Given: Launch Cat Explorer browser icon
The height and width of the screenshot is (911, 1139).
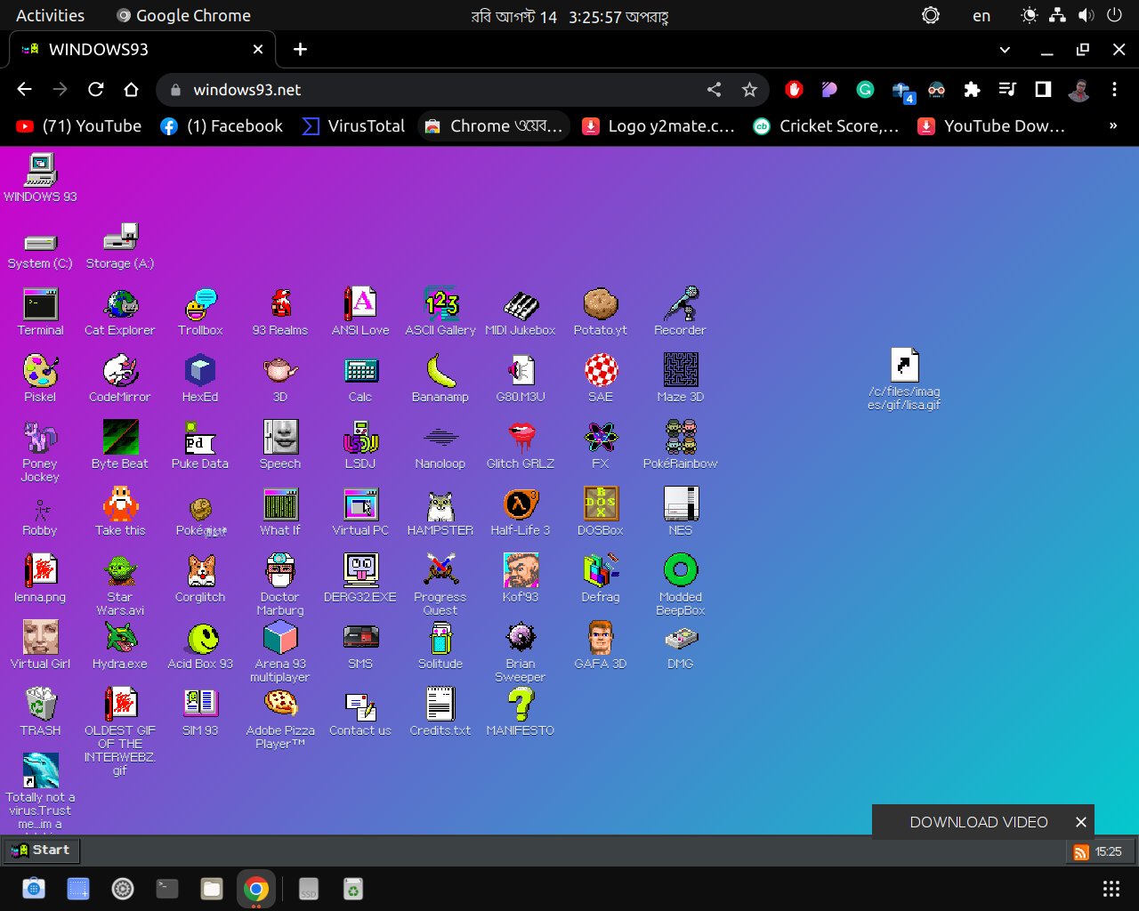Looking at the screenshot, I should coord(120,305).
